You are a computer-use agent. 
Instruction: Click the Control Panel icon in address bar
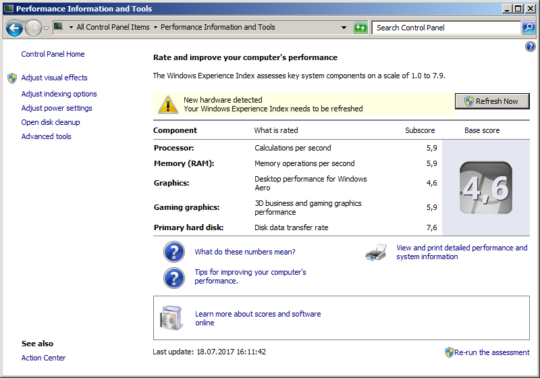(x=58, y=26)
